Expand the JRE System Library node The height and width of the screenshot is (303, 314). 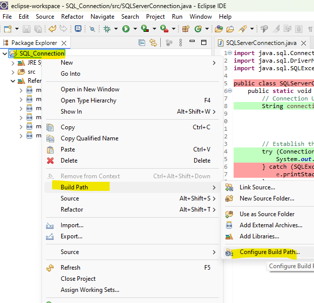13,63
